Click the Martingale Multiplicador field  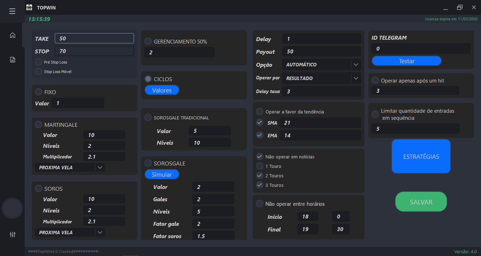tap(104, 157)
